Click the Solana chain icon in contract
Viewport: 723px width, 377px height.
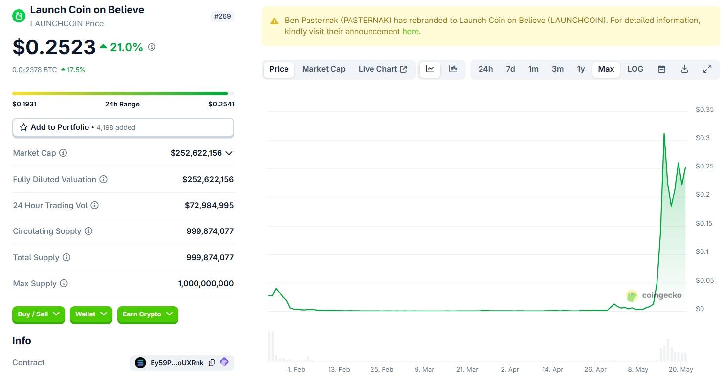coord(140,362)
